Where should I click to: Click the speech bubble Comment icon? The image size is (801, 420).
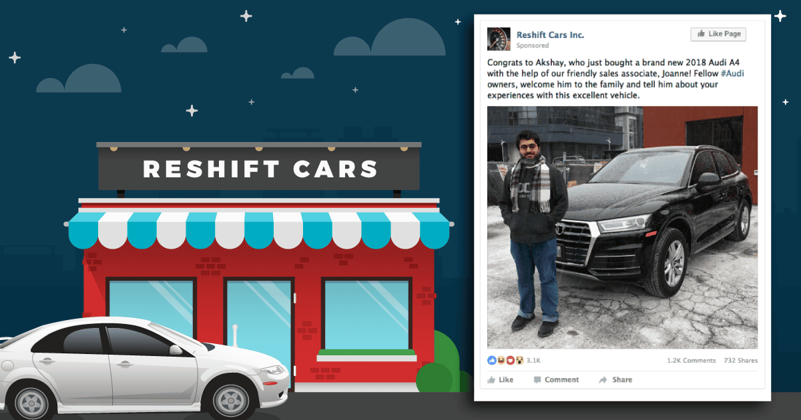tap(537, 380)
